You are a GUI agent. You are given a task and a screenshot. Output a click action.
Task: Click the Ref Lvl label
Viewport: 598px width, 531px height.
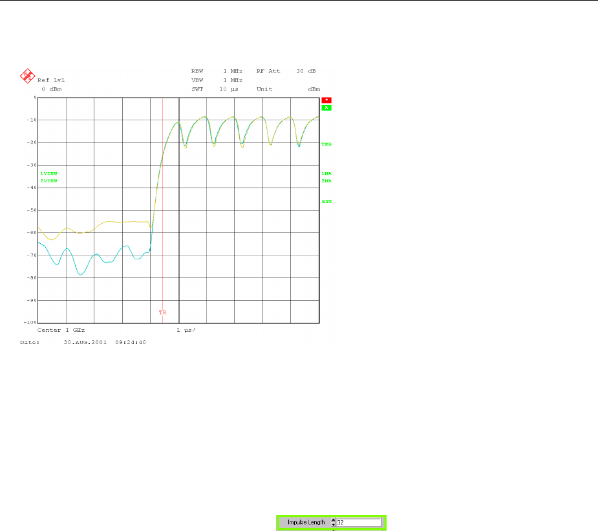(51, 80)
